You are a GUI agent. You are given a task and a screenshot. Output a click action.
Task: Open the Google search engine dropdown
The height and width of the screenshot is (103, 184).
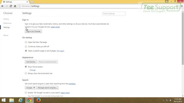30,88
